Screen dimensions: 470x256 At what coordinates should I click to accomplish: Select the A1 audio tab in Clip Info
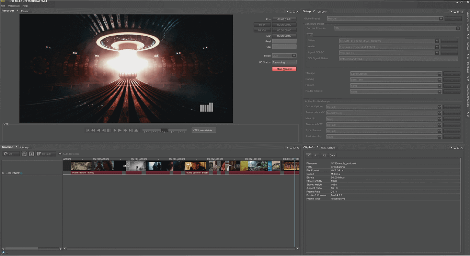(316, 155)
